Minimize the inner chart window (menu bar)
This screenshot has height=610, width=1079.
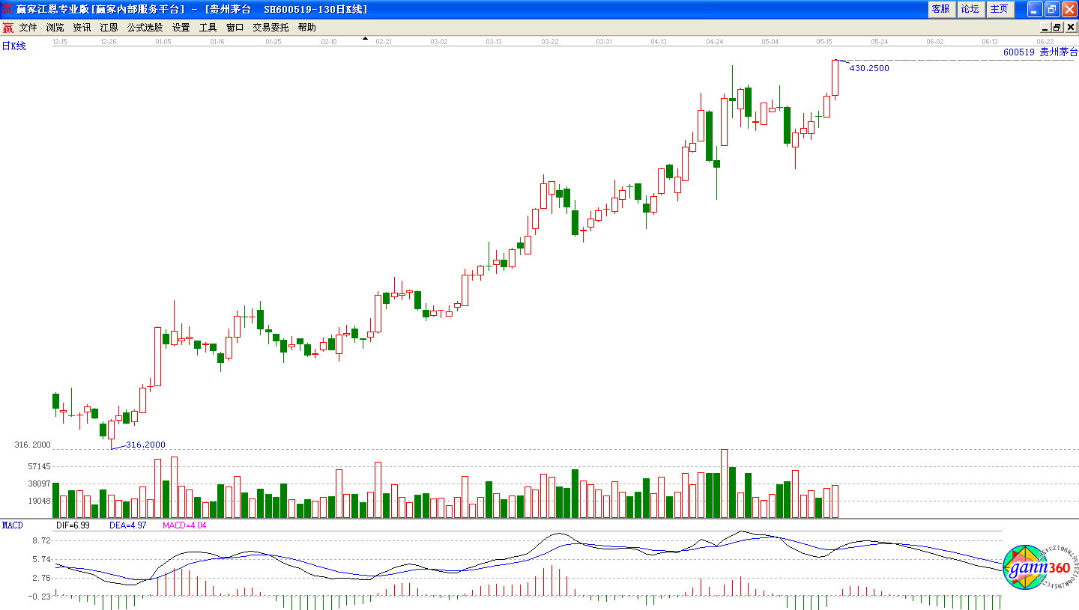pyautogui.click(x=1045, y=28)
